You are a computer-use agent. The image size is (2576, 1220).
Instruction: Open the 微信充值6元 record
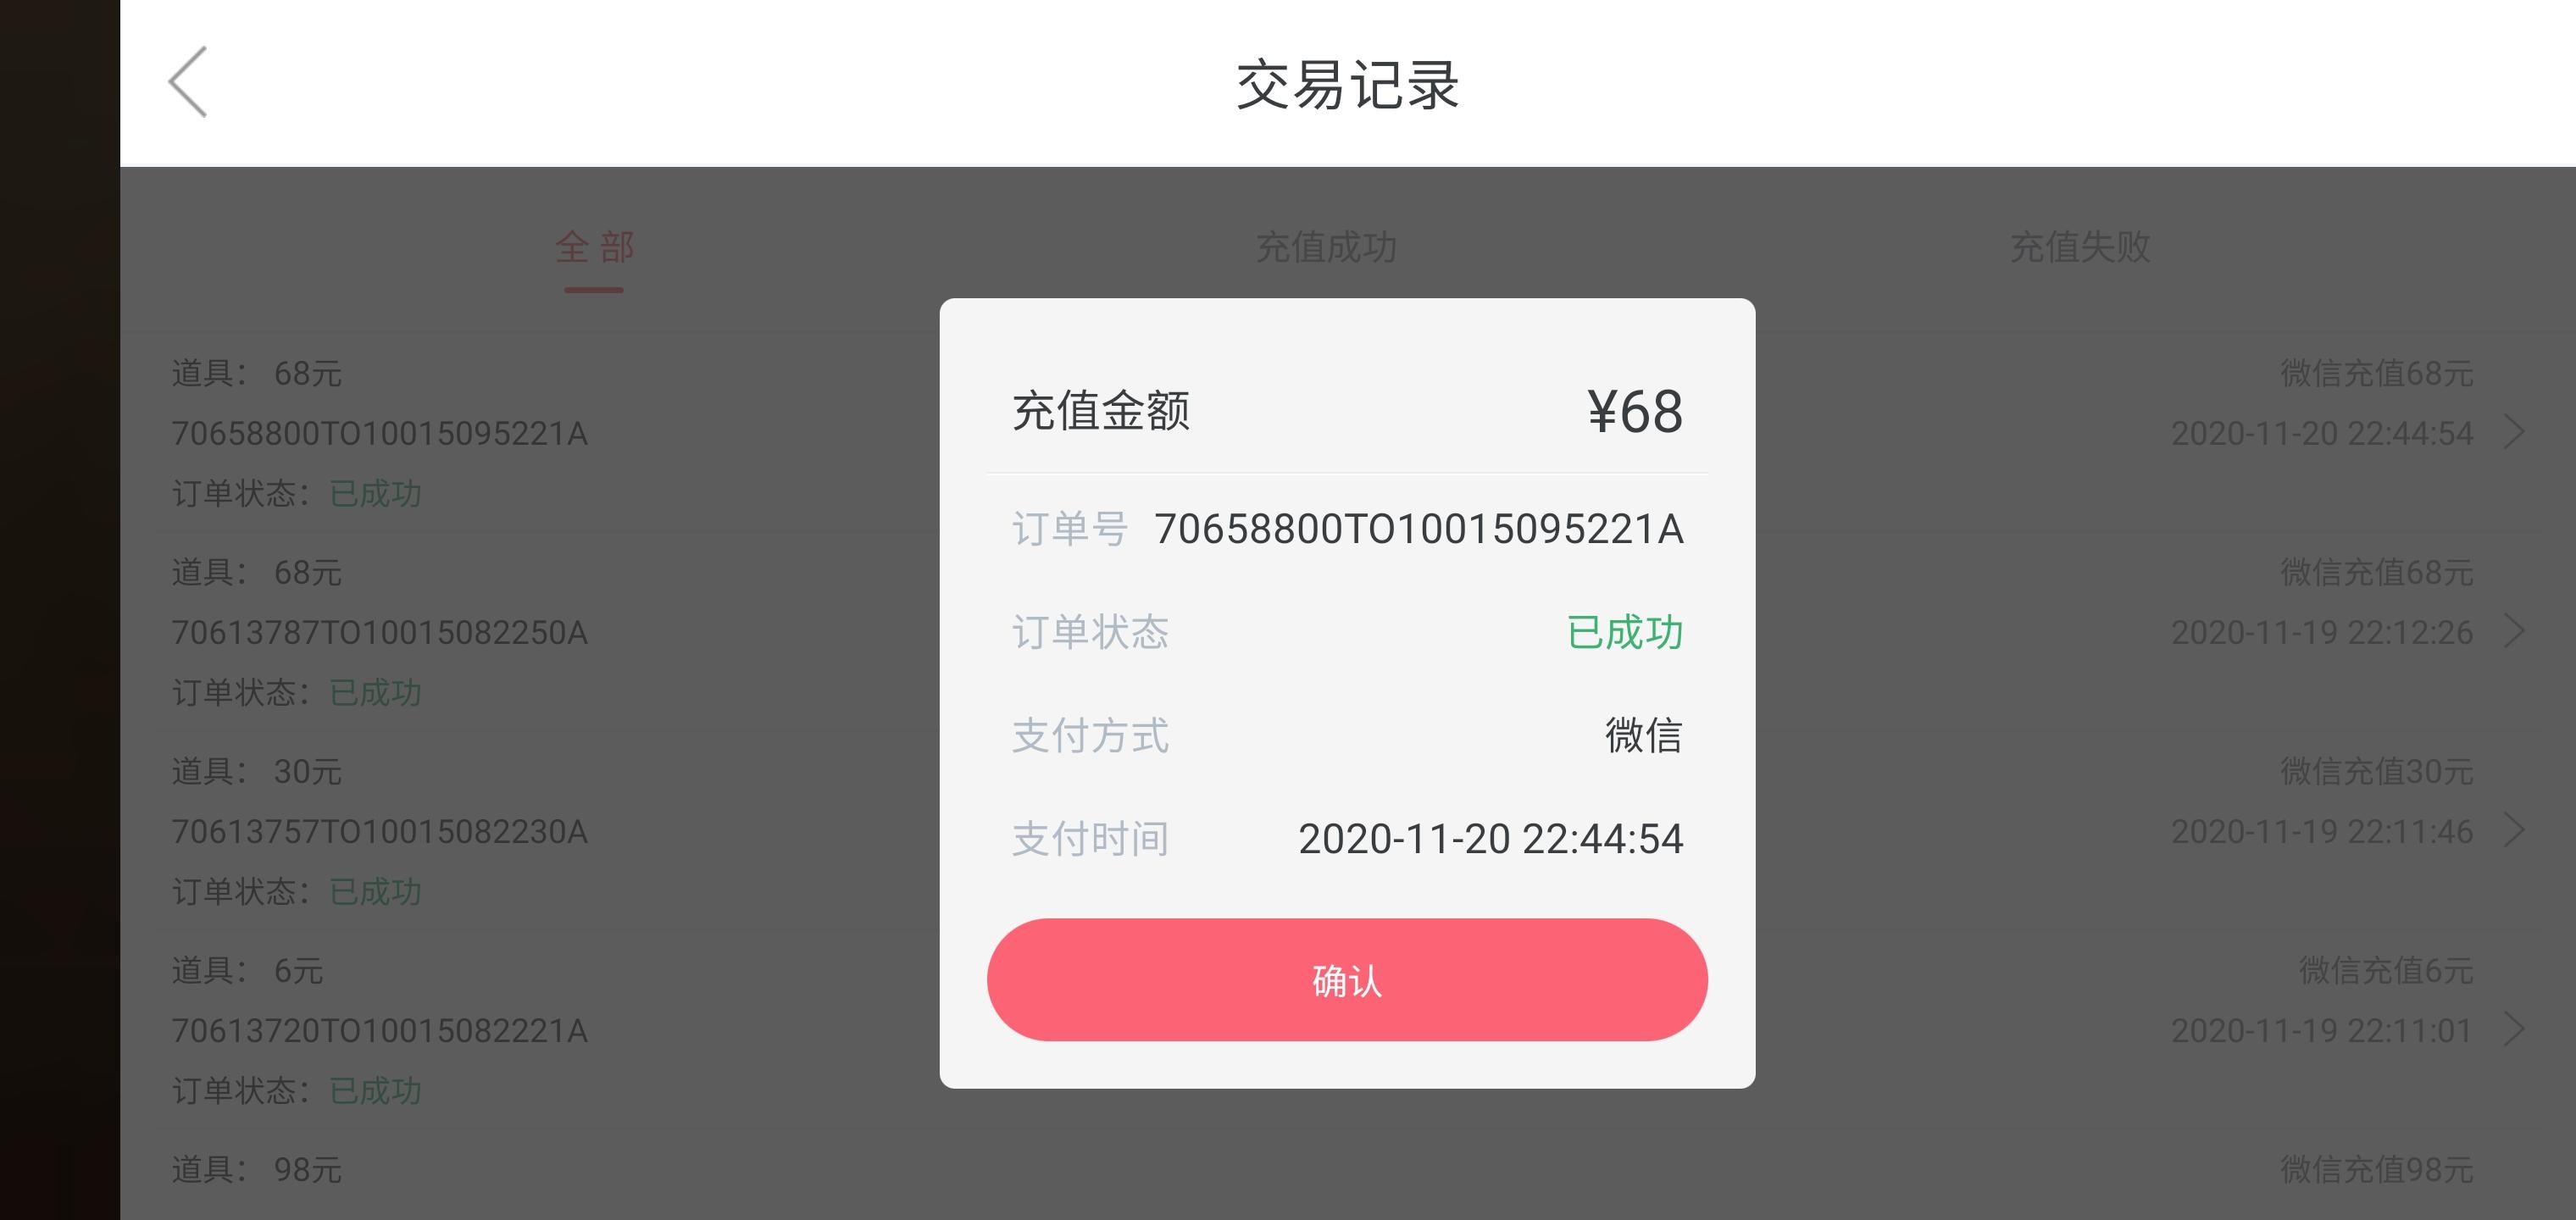[x=2386, y=970]
